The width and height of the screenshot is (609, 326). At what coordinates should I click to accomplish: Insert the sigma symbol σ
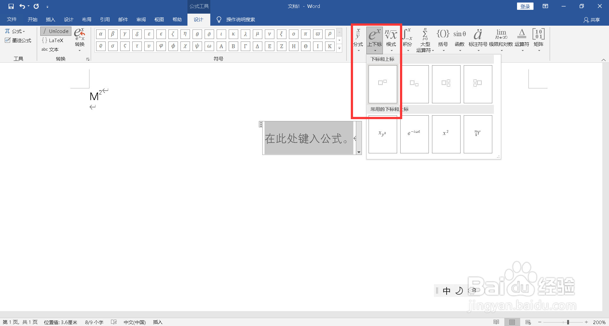coord(113,46)
